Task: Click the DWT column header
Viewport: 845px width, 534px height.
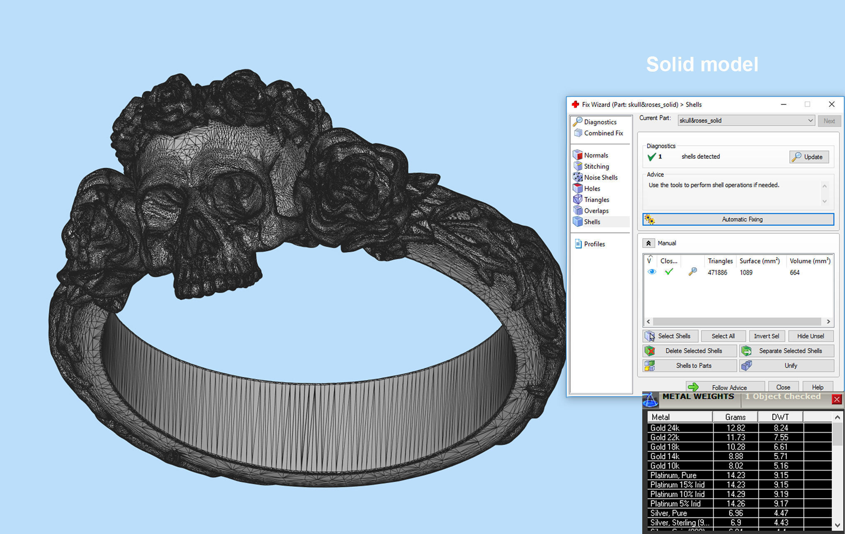Action: (780, 417)
